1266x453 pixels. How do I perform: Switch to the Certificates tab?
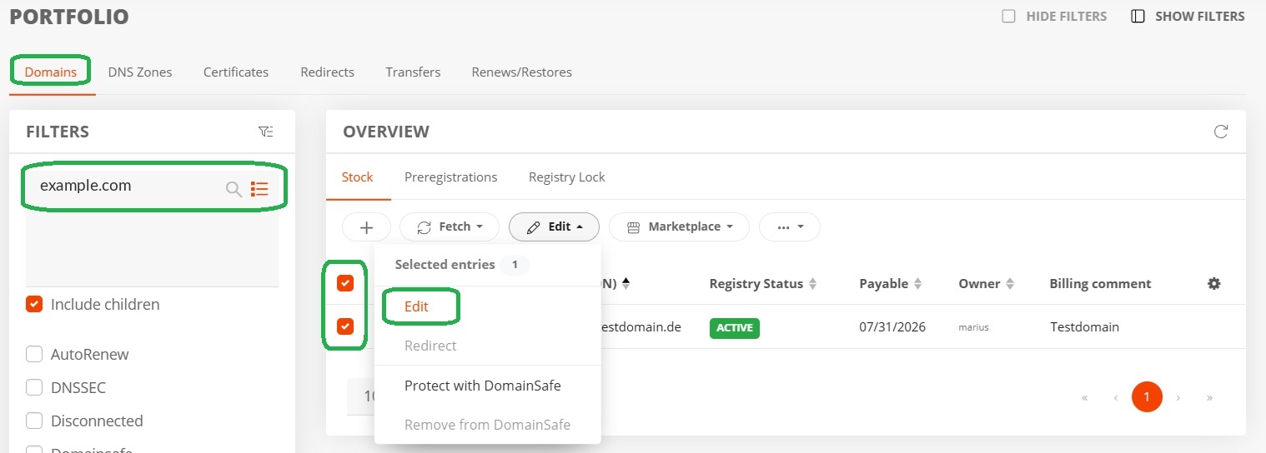coord(236,72)
